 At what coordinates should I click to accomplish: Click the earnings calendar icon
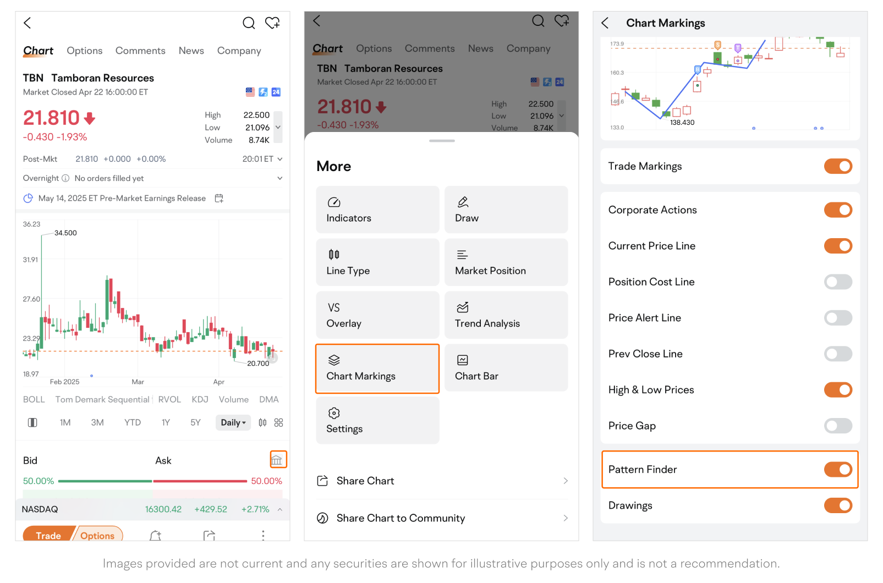(x=219, y=199)
